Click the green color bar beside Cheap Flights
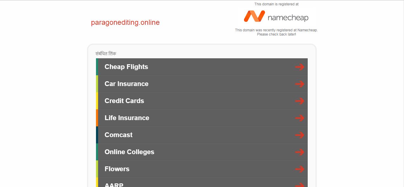Screen dimensions: 404x187 (x=97, y=67)
